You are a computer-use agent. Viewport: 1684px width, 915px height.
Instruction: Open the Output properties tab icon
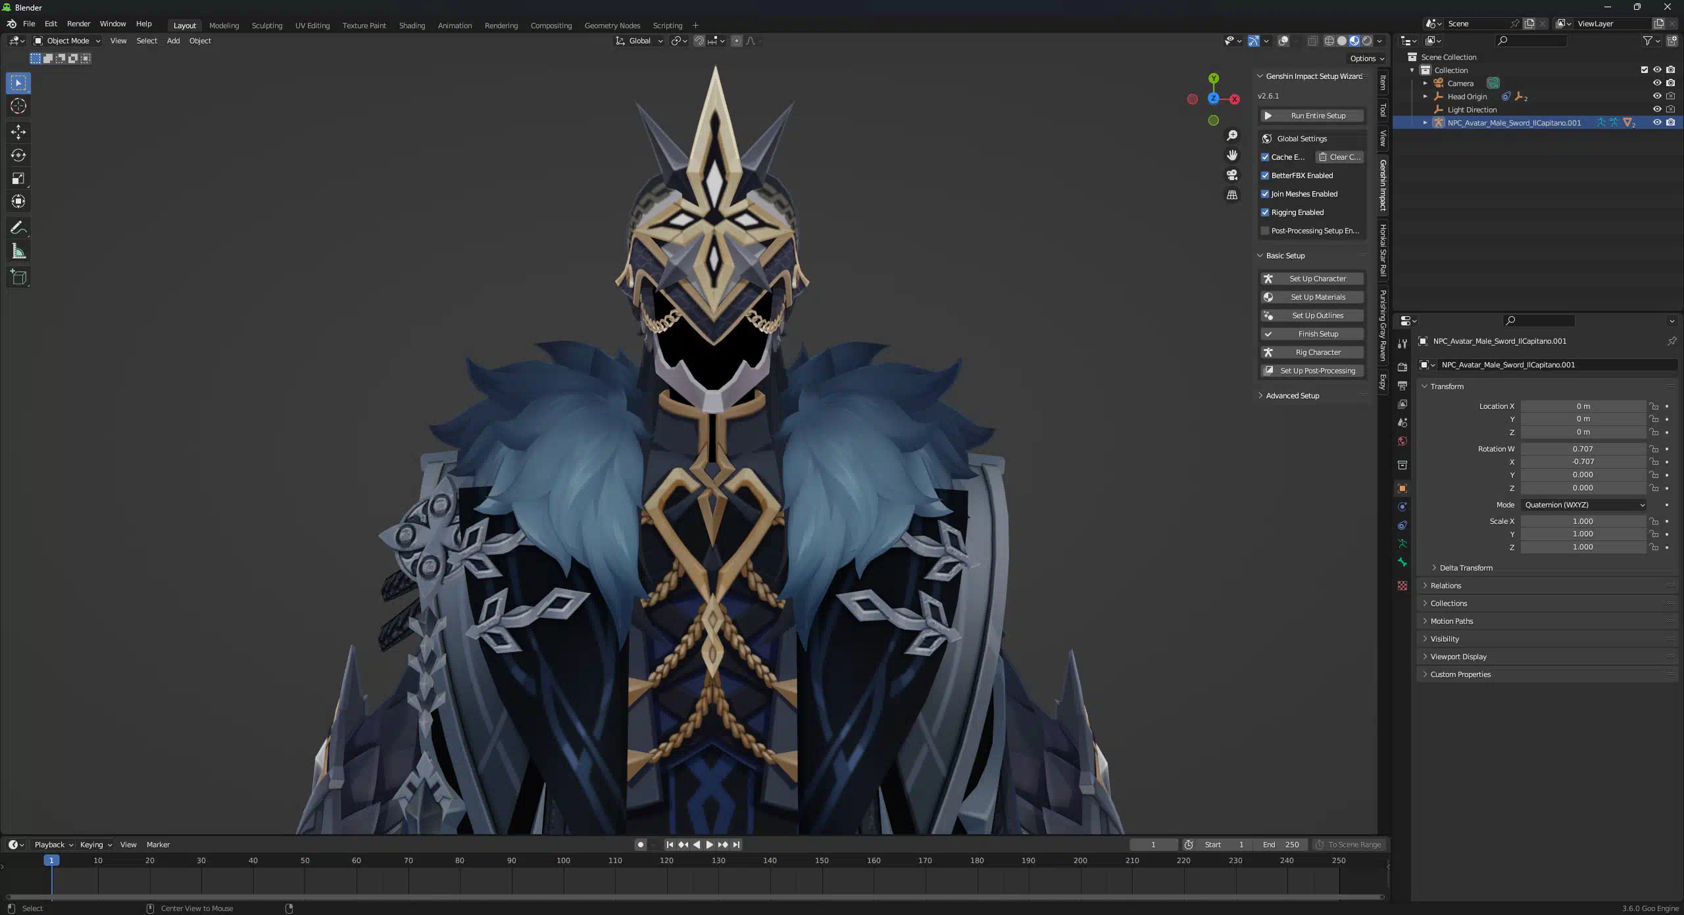tap(1402, 385)
